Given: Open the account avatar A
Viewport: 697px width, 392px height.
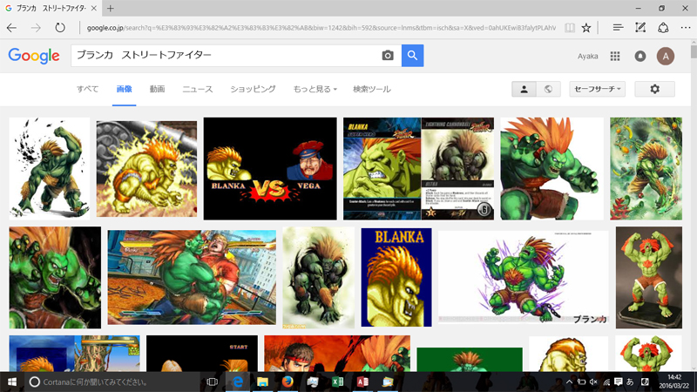Looking at the screenshot, I should [666, 56].
